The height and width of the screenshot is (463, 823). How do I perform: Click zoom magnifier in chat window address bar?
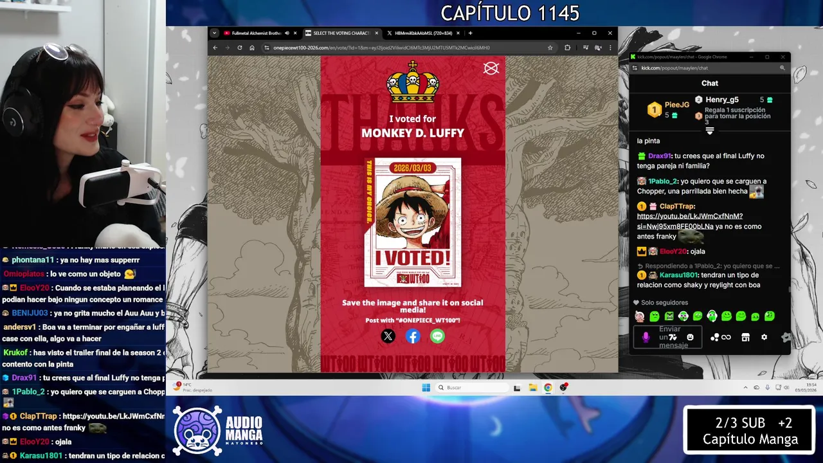782,68
